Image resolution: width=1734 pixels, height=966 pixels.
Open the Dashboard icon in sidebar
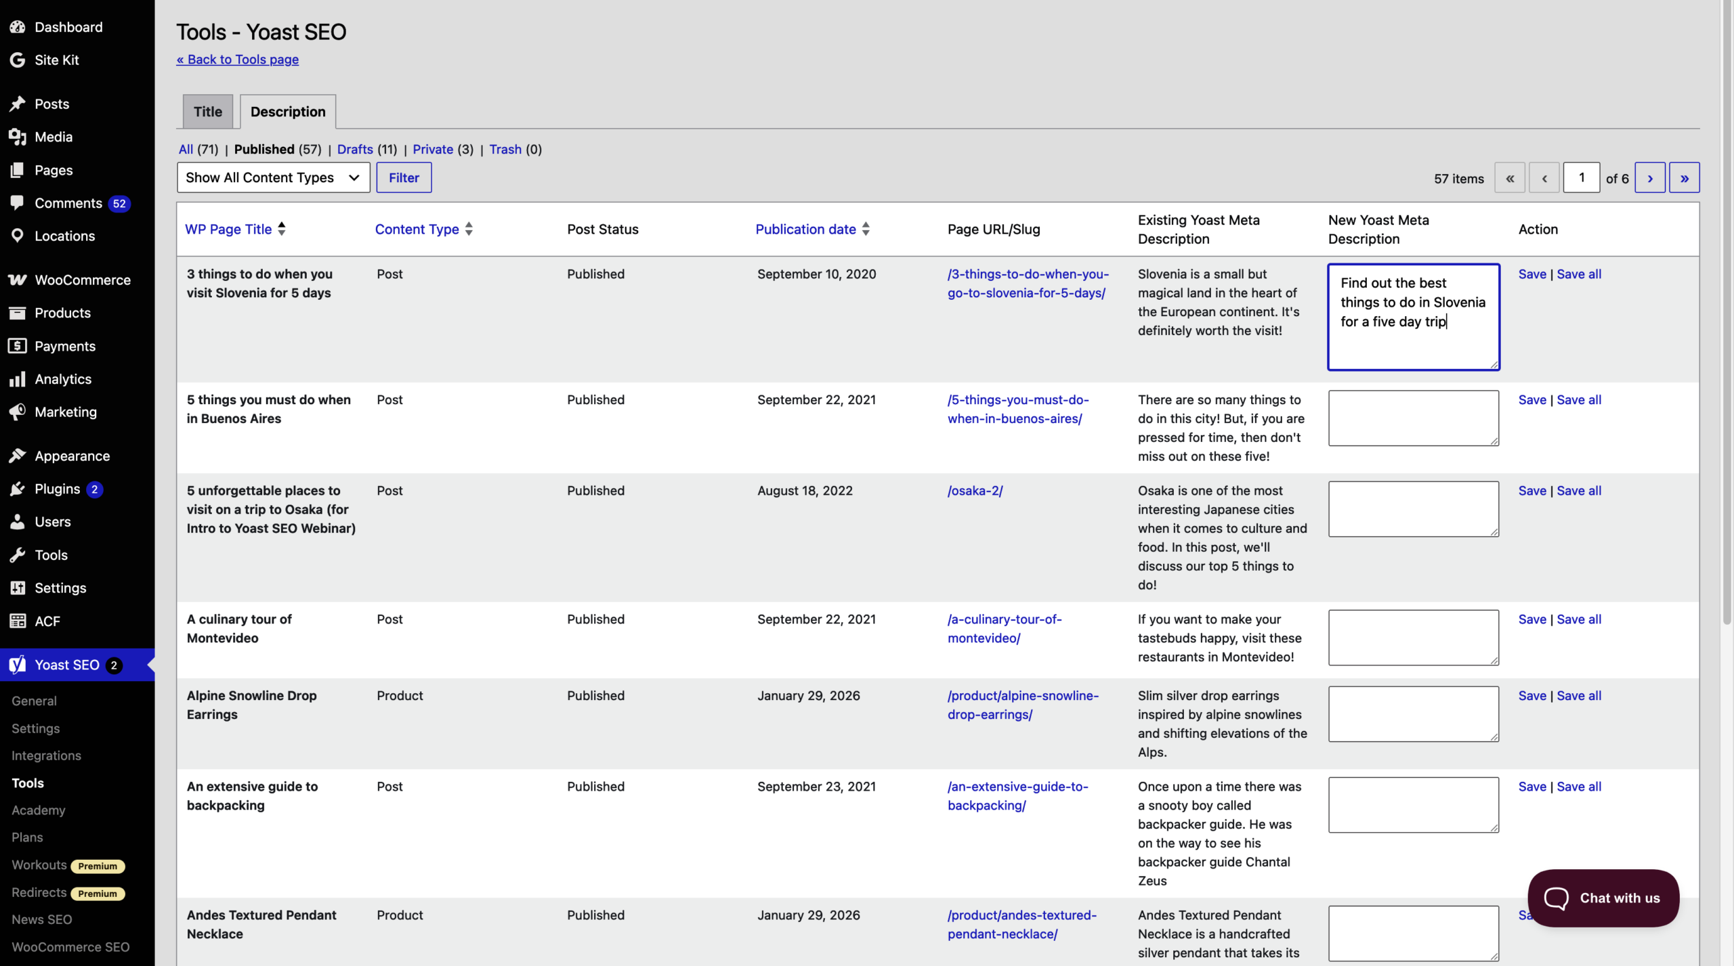point(18,27)
